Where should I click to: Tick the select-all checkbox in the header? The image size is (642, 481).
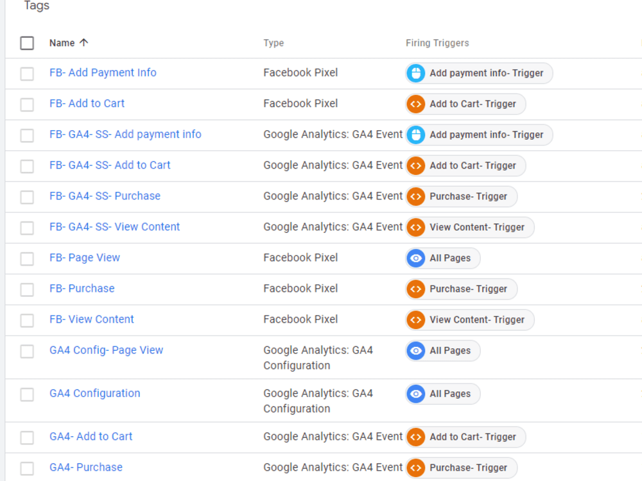[x=27, y=43]
